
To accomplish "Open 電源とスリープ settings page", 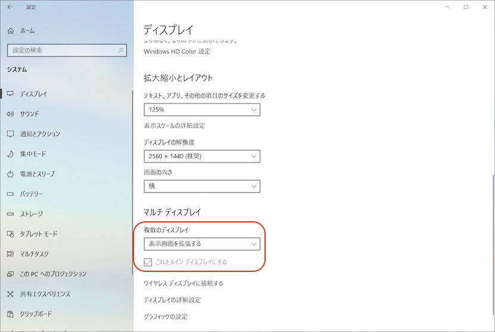I will pyautogui.click(x=38, y=174).
